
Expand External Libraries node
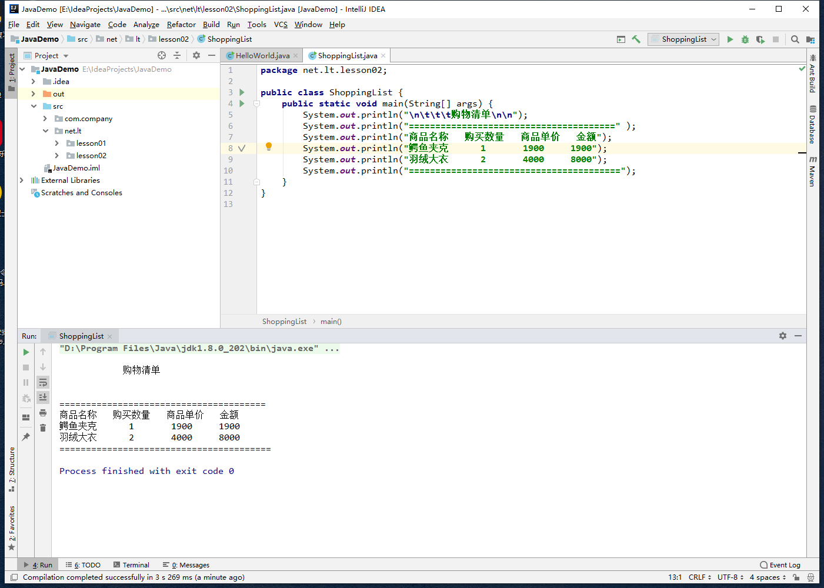pos(22,181)
